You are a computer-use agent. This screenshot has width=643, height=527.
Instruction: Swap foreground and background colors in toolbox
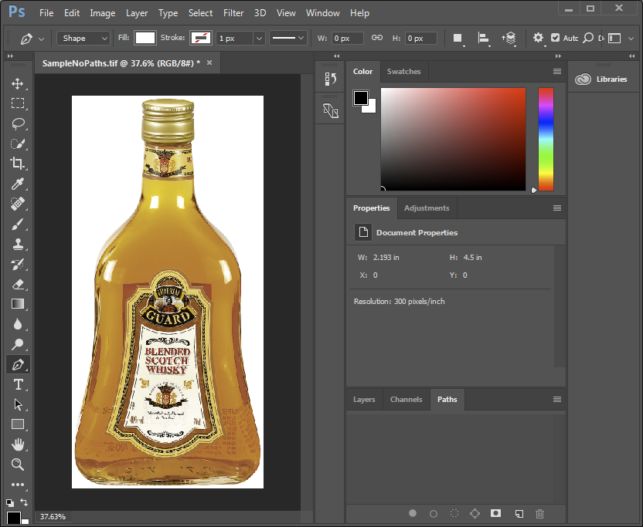pyautogui.click(x=25, y=502)
